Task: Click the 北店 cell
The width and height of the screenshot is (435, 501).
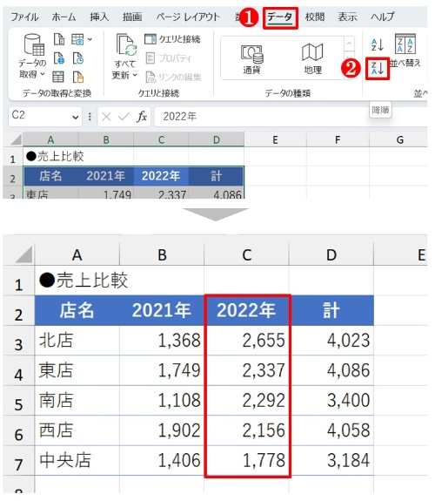Action: (77, 341)
